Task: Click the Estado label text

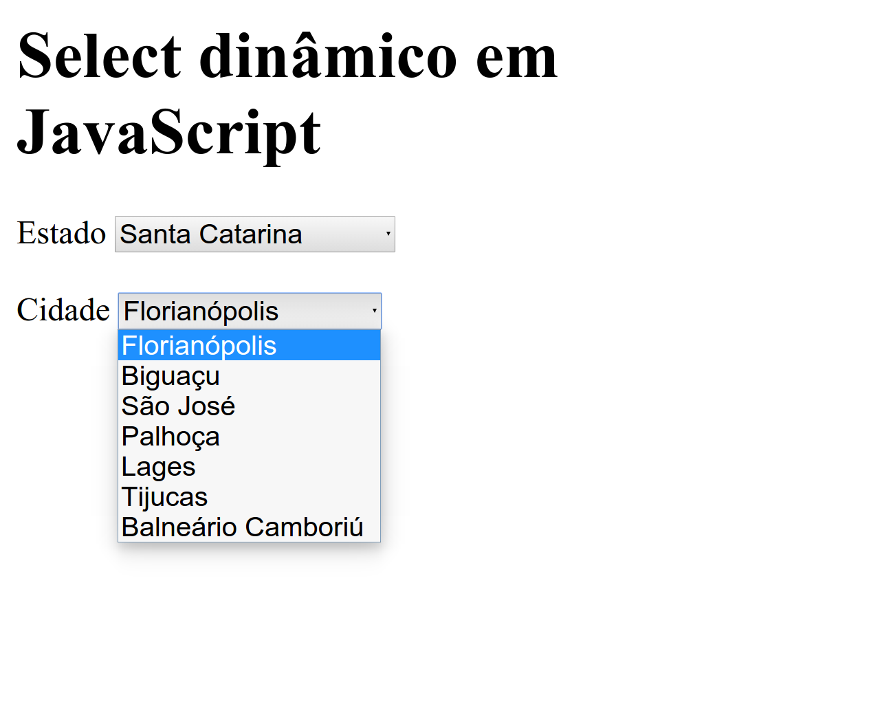Action: (x=62, y=234)
